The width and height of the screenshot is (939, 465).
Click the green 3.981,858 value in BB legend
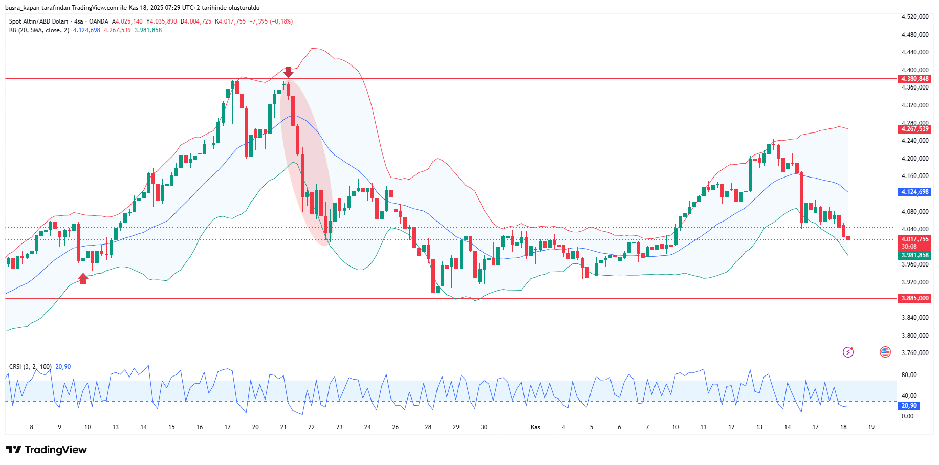coord(148,30)
